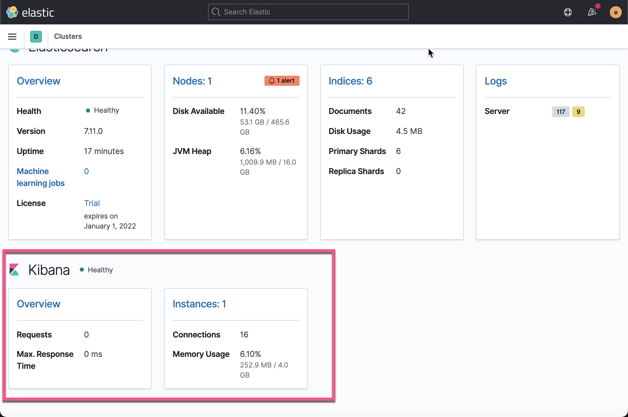Click the Kibana logo icon
This screenshot has width=628, height=417.
14,269
